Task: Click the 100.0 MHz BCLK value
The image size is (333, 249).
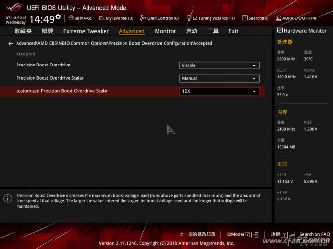Action: pos(286,77)
